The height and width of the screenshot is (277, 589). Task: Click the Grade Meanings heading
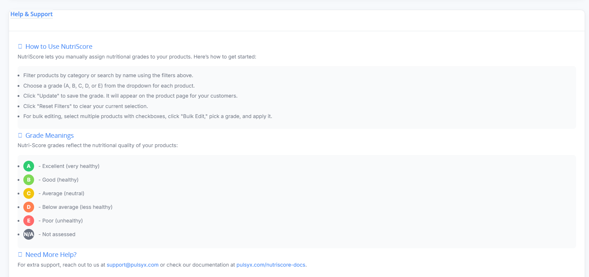click(x=50, y=135)
